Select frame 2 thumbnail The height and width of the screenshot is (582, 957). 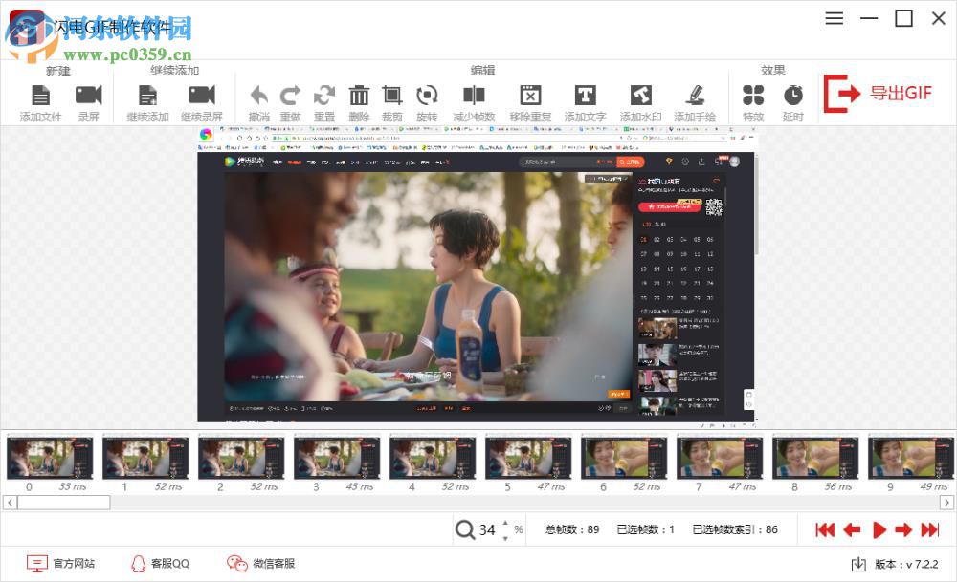(x=241, y=458)
